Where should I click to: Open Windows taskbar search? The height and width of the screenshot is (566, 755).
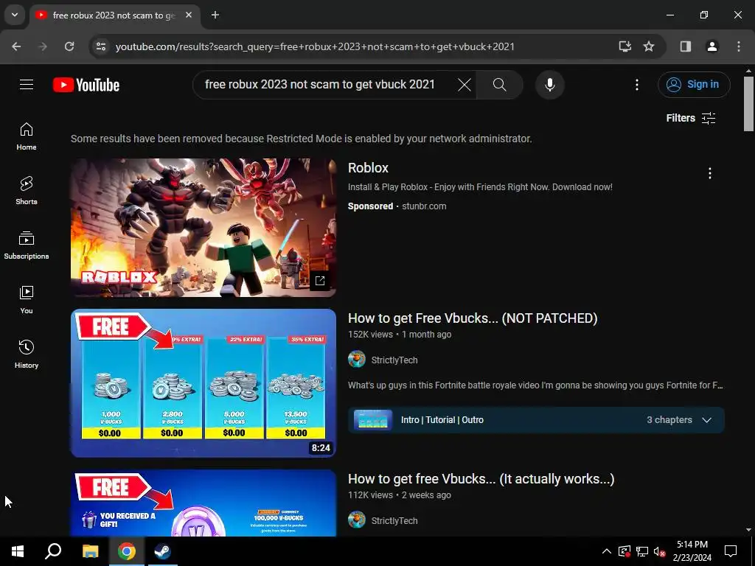(x=53, y=551)
